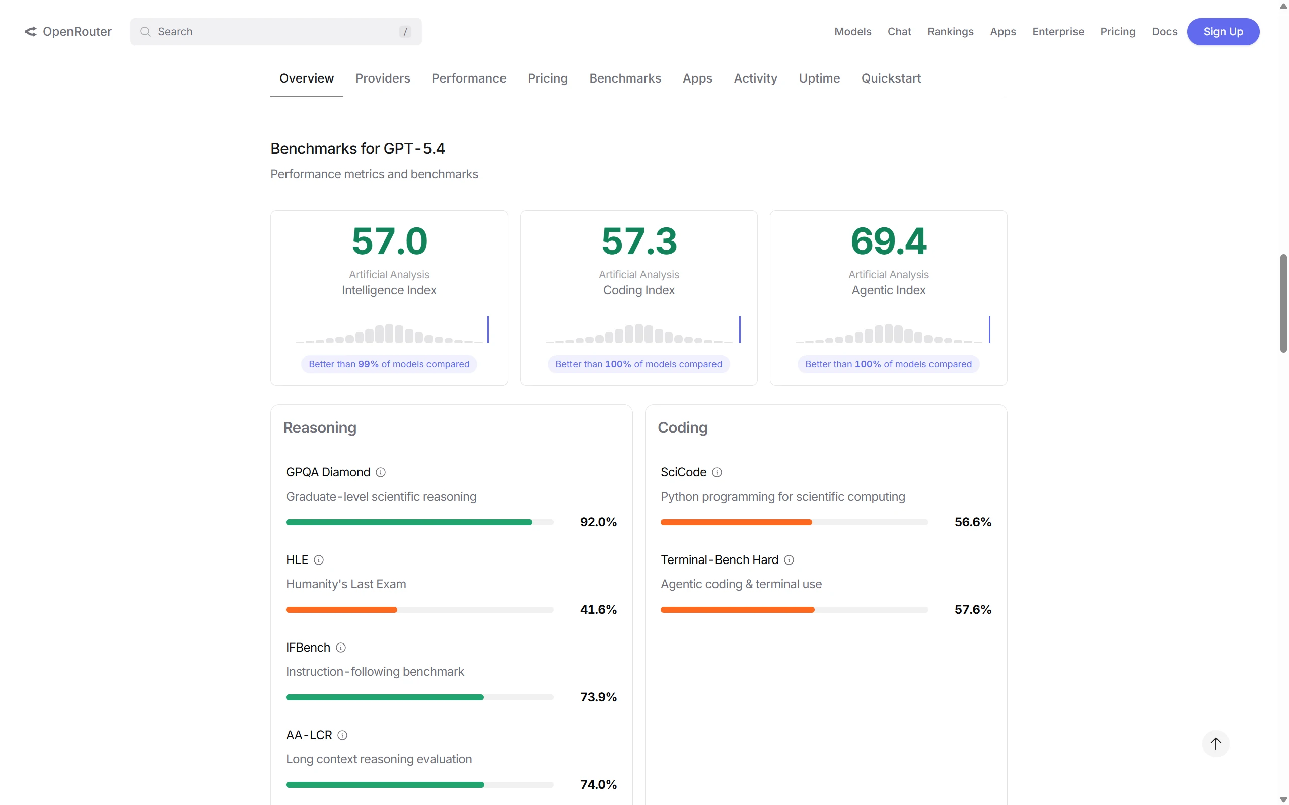This screenshot has height=805, width=1289.
Task: Click the Terminal-Bench Hard info icon
Action: click(x=789, y=559)
